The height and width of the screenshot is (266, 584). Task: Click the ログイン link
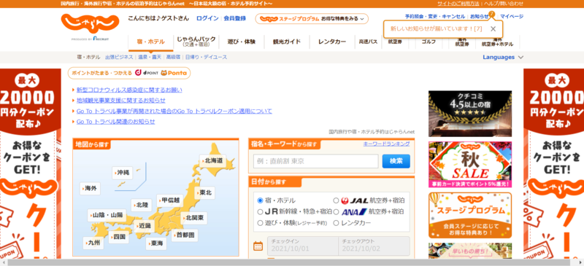[x=207, y=18]
